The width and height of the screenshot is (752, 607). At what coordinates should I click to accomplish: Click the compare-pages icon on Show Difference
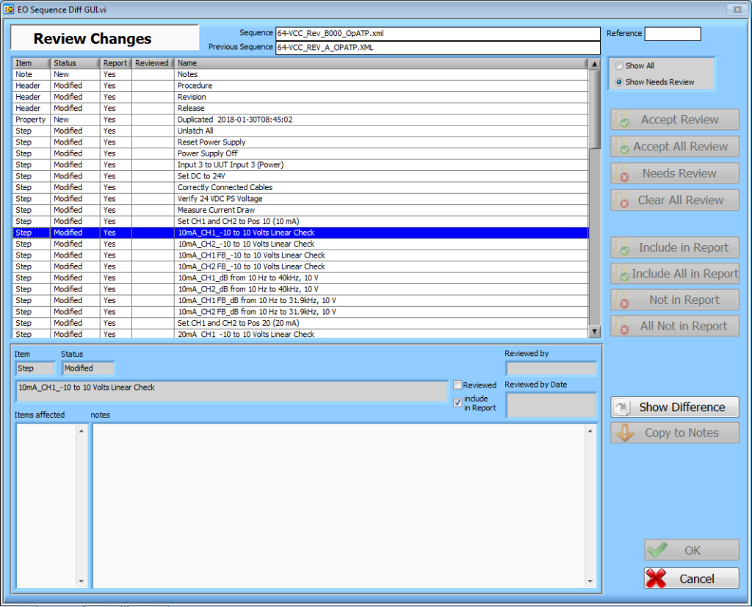623,407
